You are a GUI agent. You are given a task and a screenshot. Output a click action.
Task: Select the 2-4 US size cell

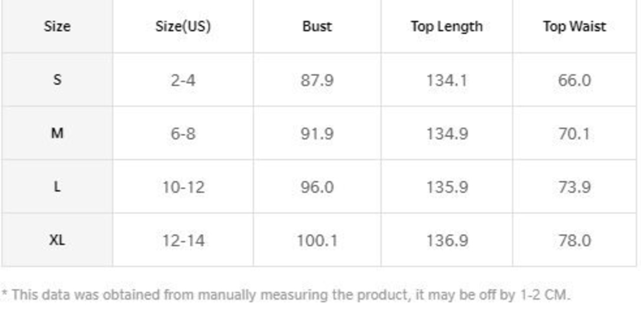[x=183, y=80]
